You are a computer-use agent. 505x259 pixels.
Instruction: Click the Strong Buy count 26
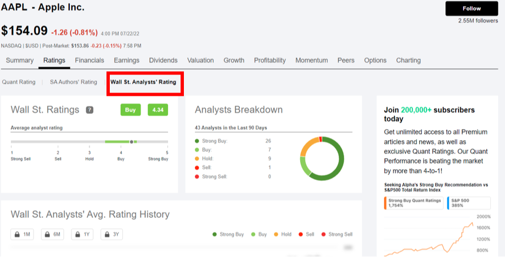click(268, 141)
